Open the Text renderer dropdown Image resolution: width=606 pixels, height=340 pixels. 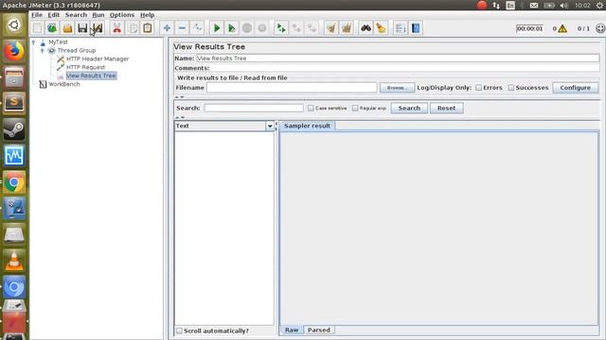tap(270, 126)
